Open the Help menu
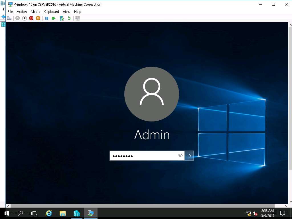Screen dimensions: 292x219 (x=78, y=11)
